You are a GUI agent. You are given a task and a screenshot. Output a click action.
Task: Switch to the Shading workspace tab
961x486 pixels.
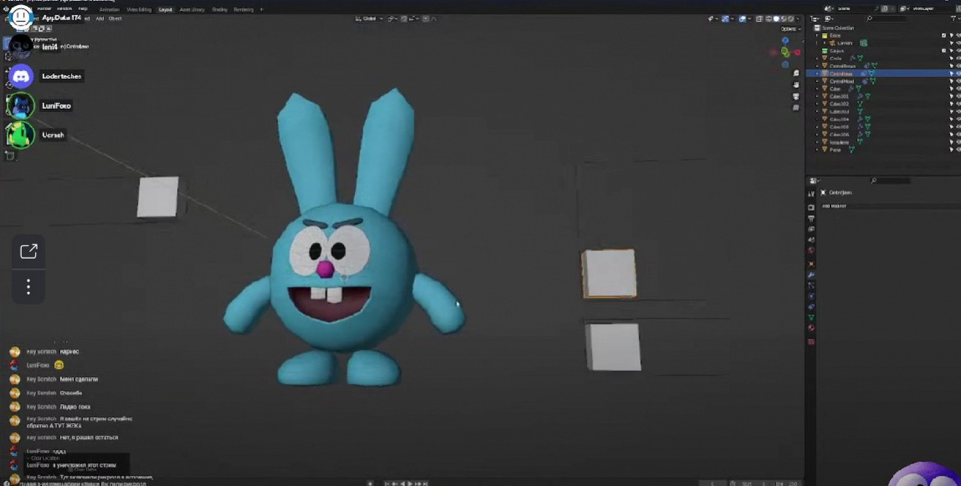coord(219,10)
